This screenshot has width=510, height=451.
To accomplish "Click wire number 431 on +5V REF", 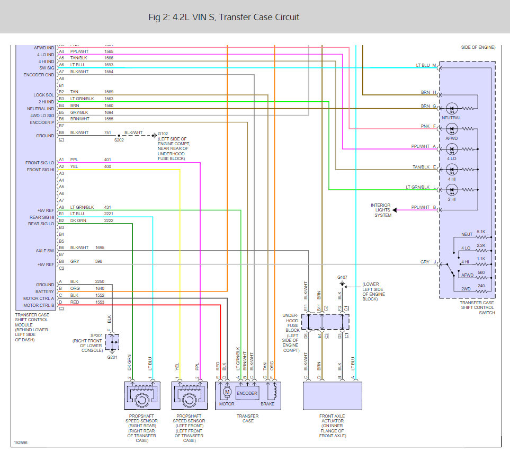I will 108,207.
